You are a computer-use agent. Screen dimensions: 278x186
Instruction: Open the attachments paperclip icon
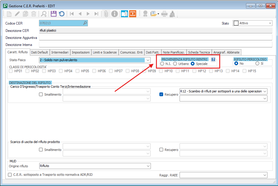[x=106, y=14]
